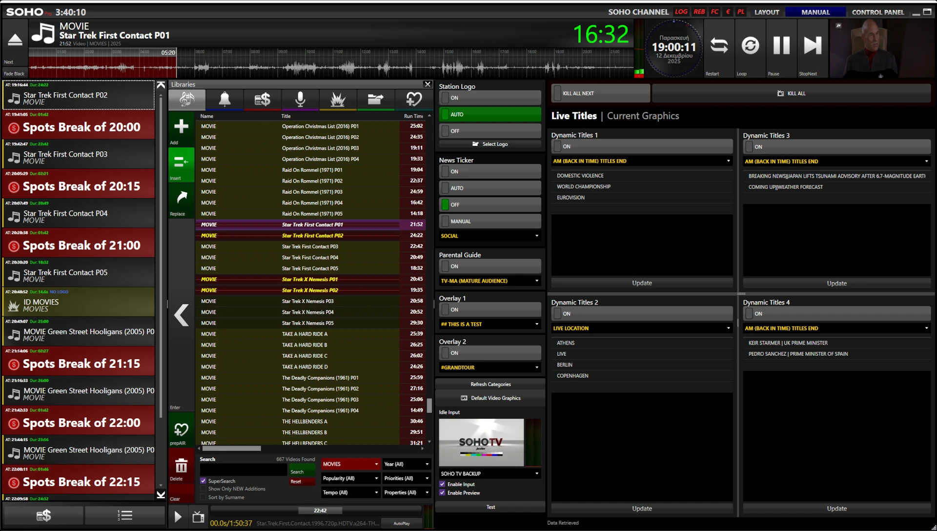This screenshot has width=937, height=531.
Task: Click the preview seek bar showing 22:42
Action: coord(316,511)
